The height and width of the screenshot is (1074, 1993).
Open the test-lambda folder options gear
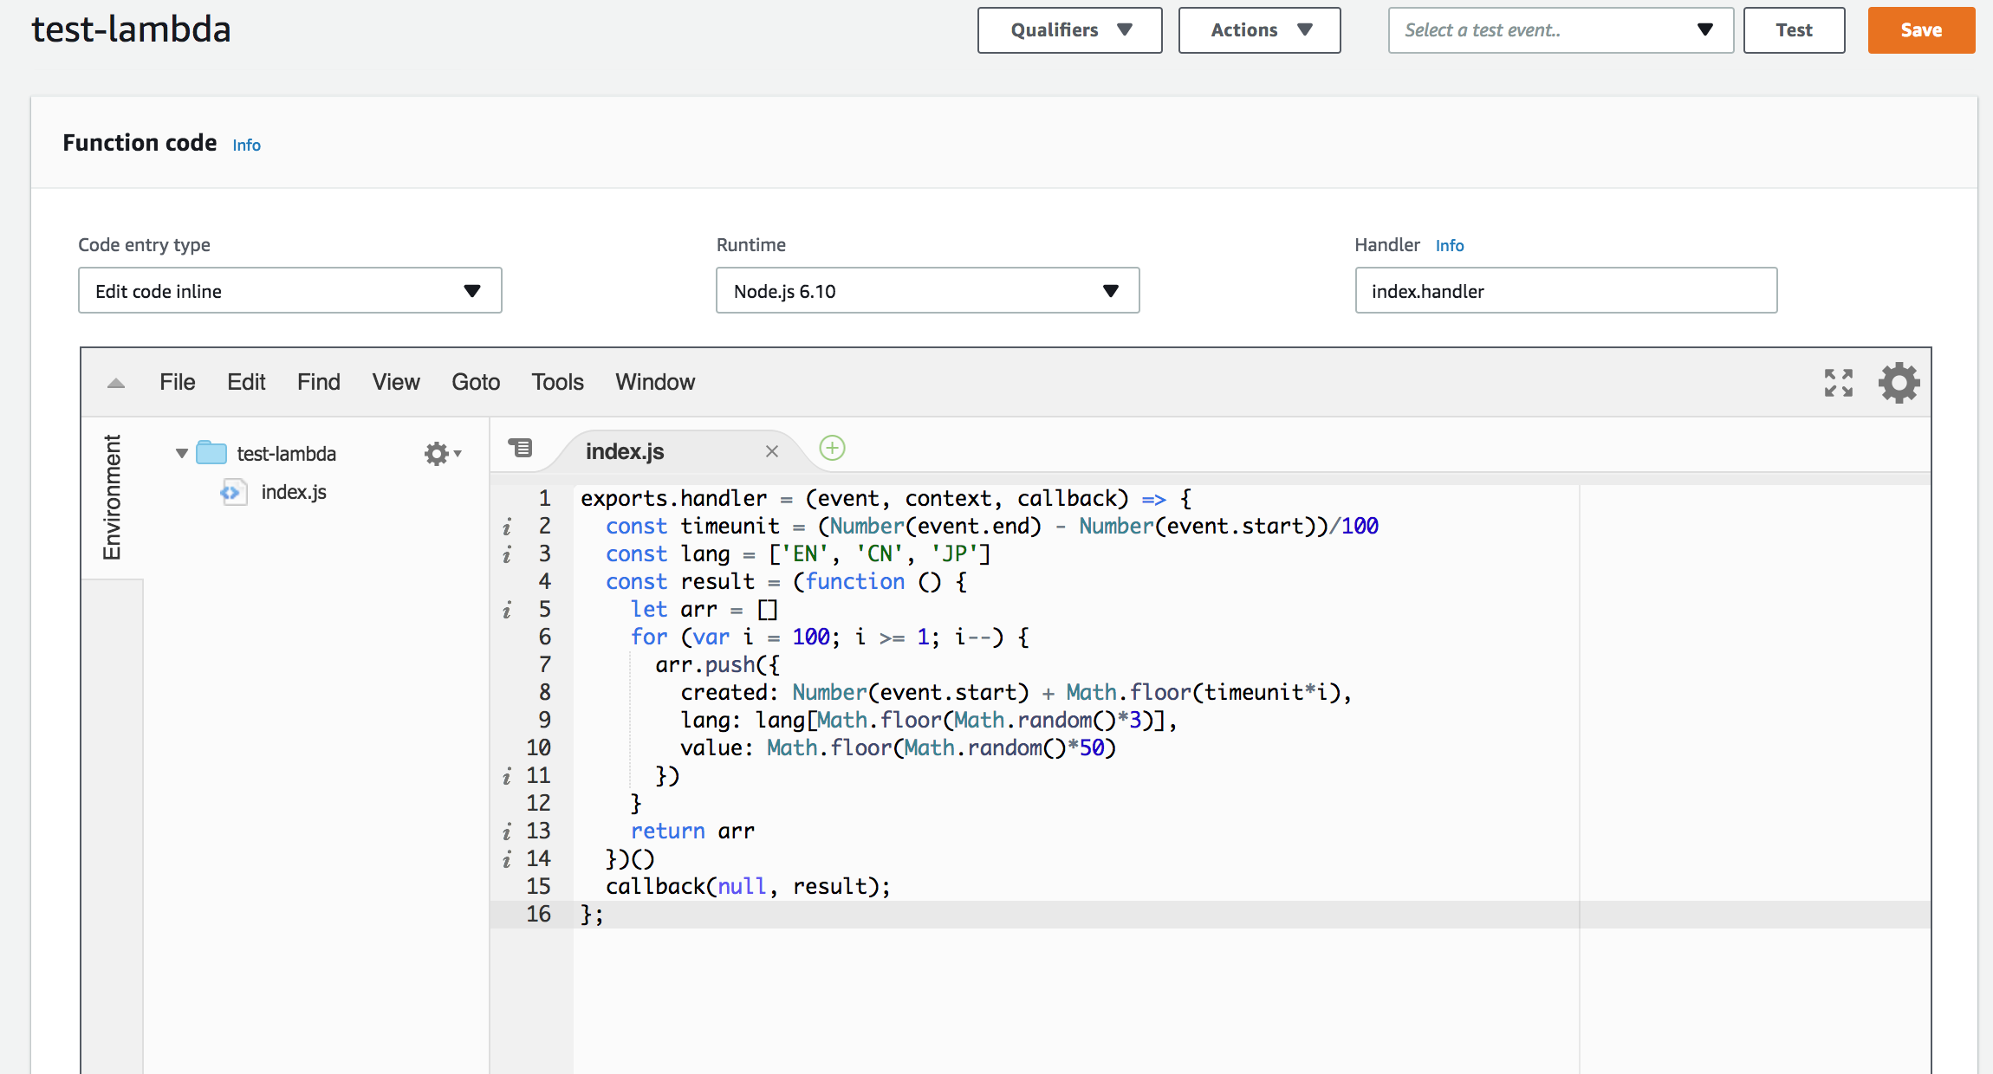point(438,452)
